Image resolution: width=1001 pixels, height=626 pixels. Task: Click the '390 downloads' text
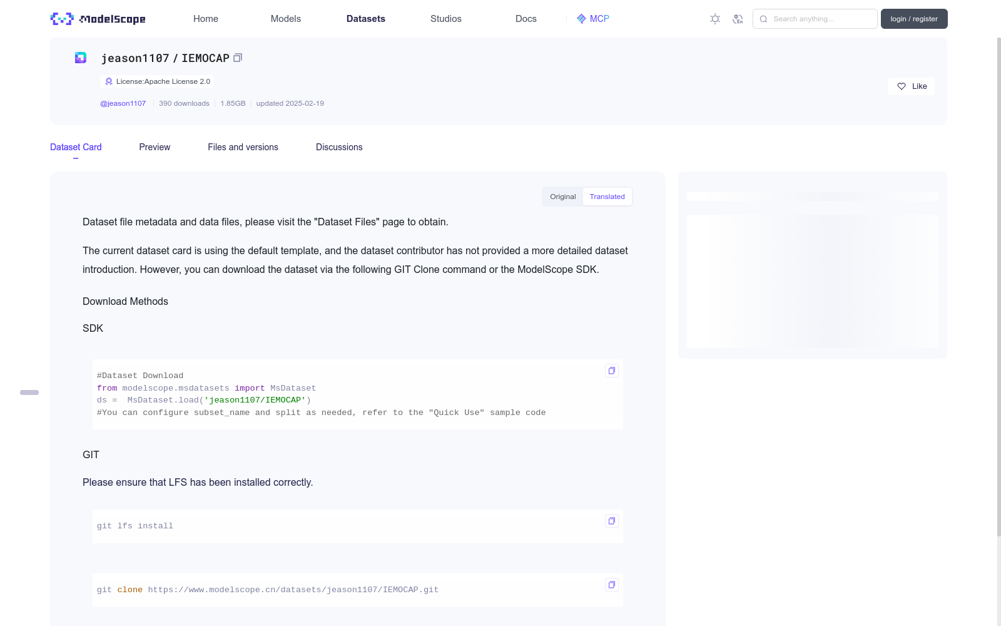pyautogui.click(x=184, y=103)
